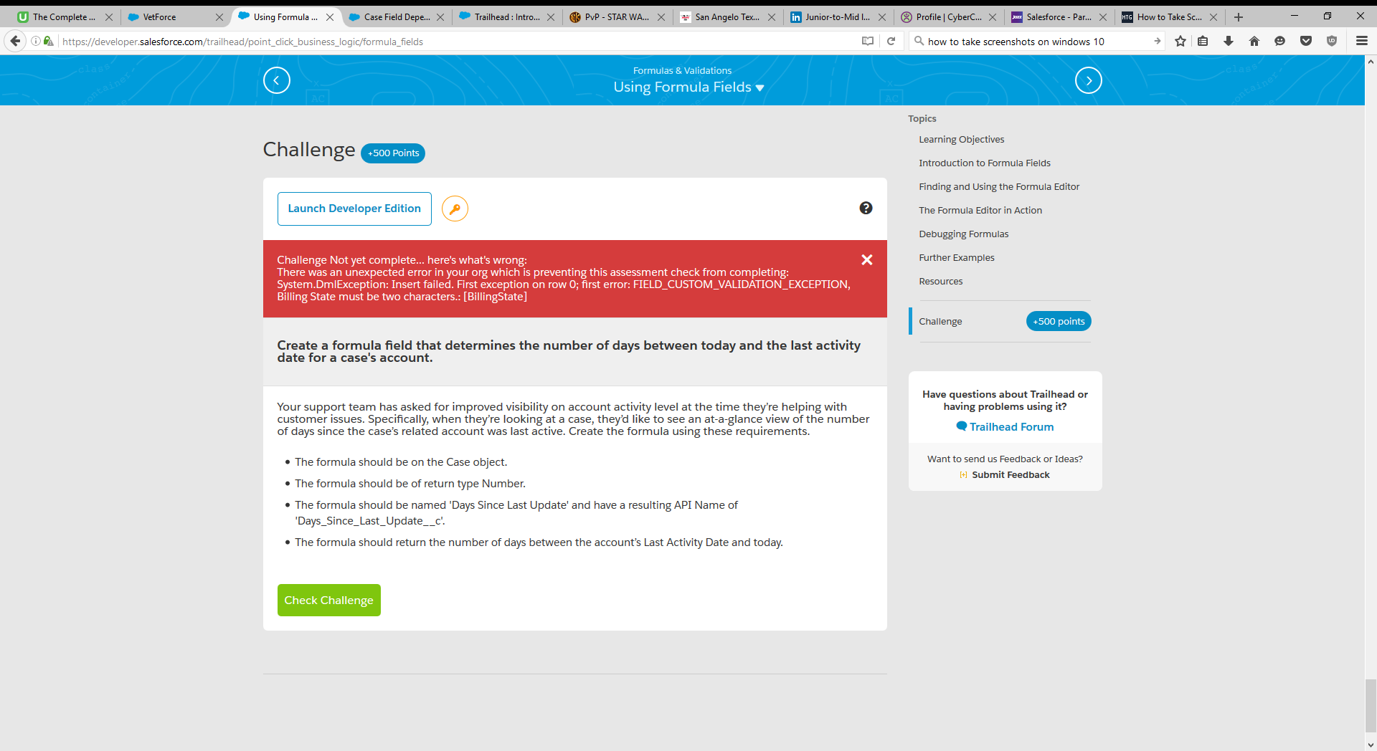Image resolution: width=1377 pixels, height=751 pixels.
Task: Close the San Angelo Texas tab
Action: pos(772,17)
